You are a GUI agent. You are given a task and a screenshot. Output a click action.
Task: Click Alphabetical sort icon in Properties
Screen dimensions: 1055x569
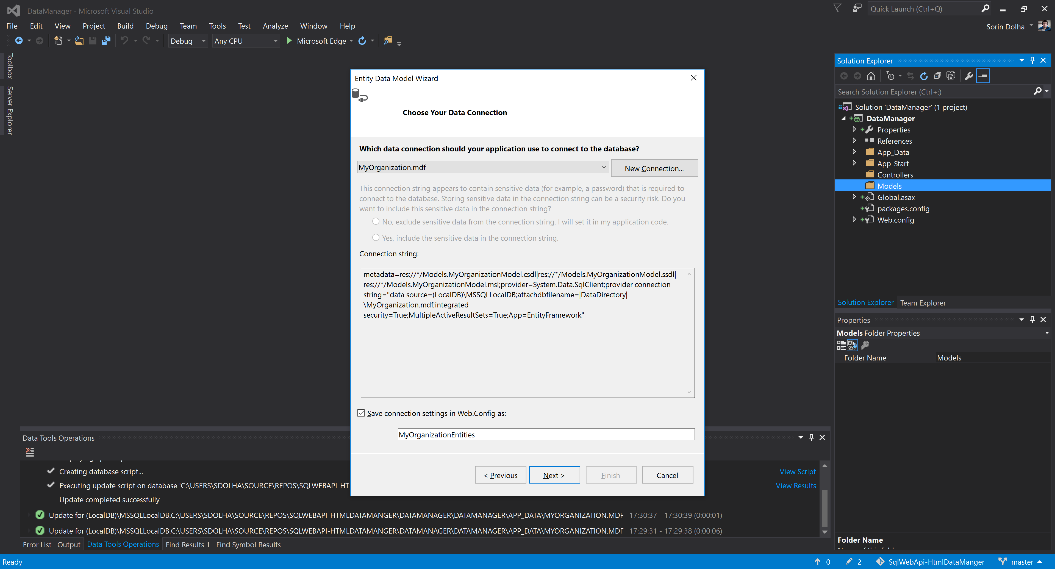tap(852, 345)
